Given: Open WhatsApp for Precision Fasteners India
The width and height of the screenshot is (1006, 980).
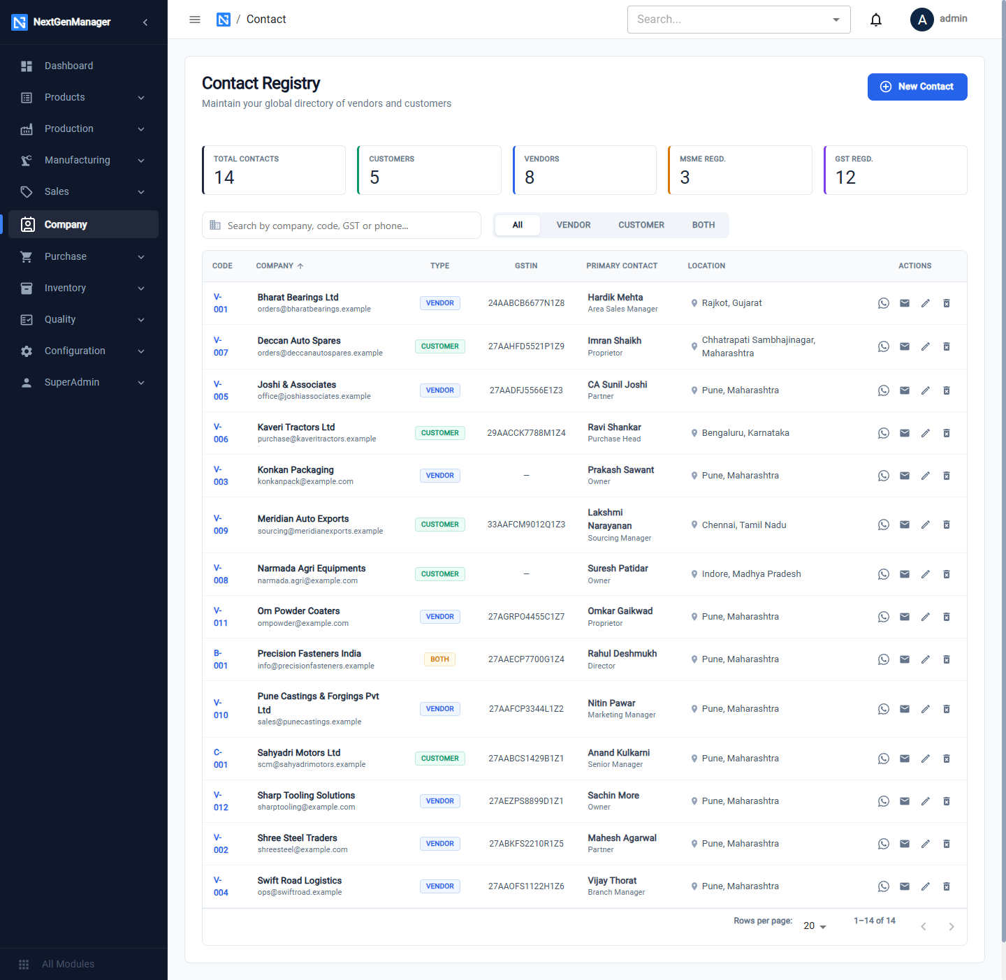Looking at the screenshot, I should 884,659.
